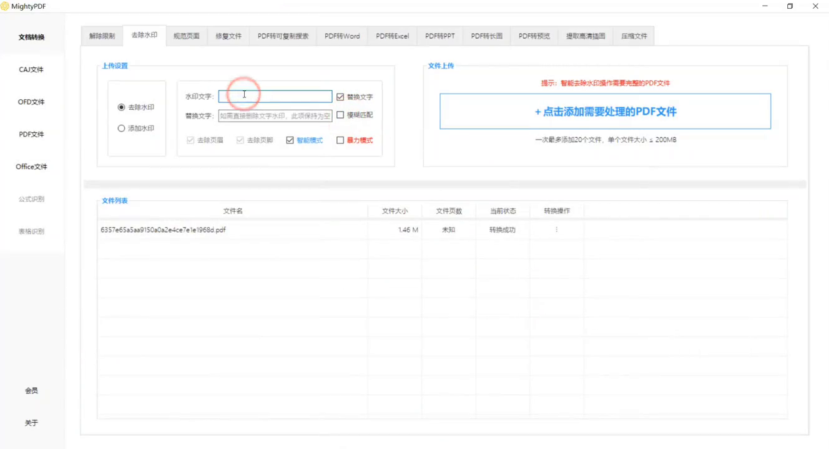
Task: Open 公式识别 in the sidebar
Action: pos(31,200)
